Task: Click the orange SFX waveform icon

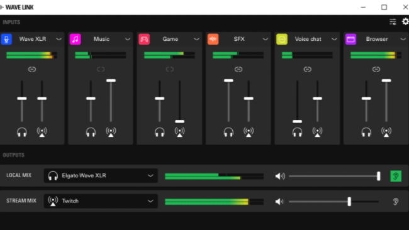Action: tap(213, 39)
